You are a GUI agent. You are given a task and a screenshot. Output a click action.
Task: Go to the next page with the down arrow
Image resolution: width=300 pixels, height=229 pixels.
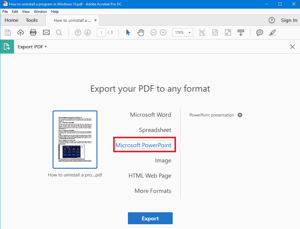click(88, 33)
